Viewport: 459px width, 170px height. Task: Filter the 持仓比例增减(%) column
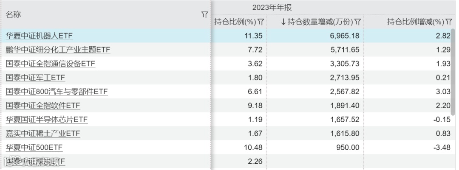[x=449, y=22]
